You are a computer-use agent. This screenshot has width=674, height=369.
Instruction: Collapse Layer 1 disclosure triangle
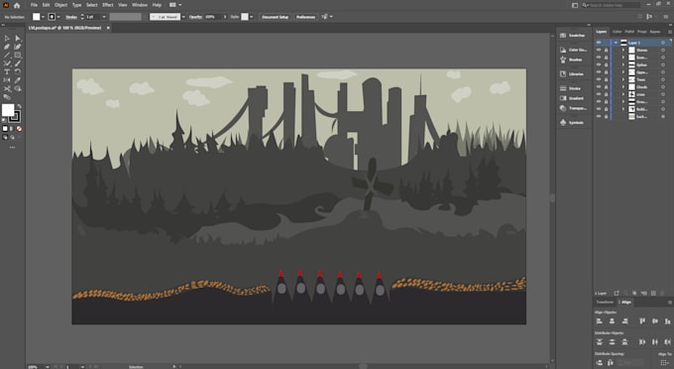616,43
